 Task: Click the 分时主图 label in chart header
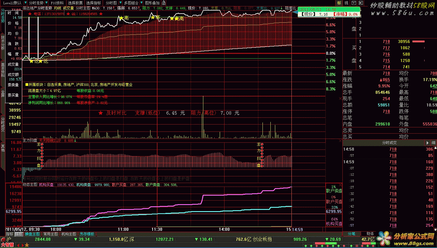point(83,8)
